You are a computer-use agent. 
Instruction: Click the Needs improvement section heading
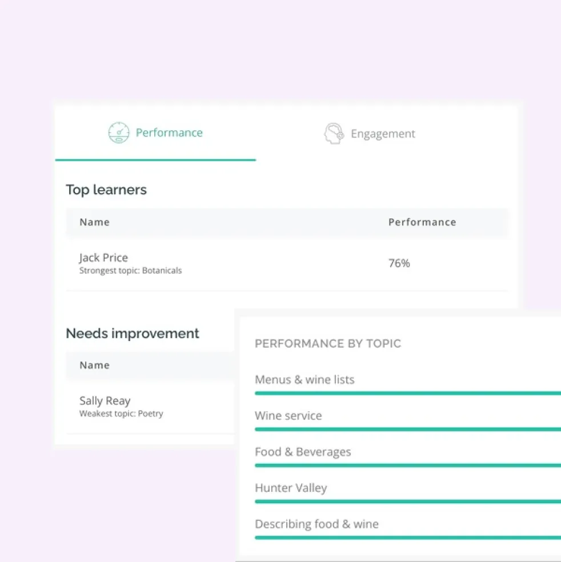click(133, 333)
